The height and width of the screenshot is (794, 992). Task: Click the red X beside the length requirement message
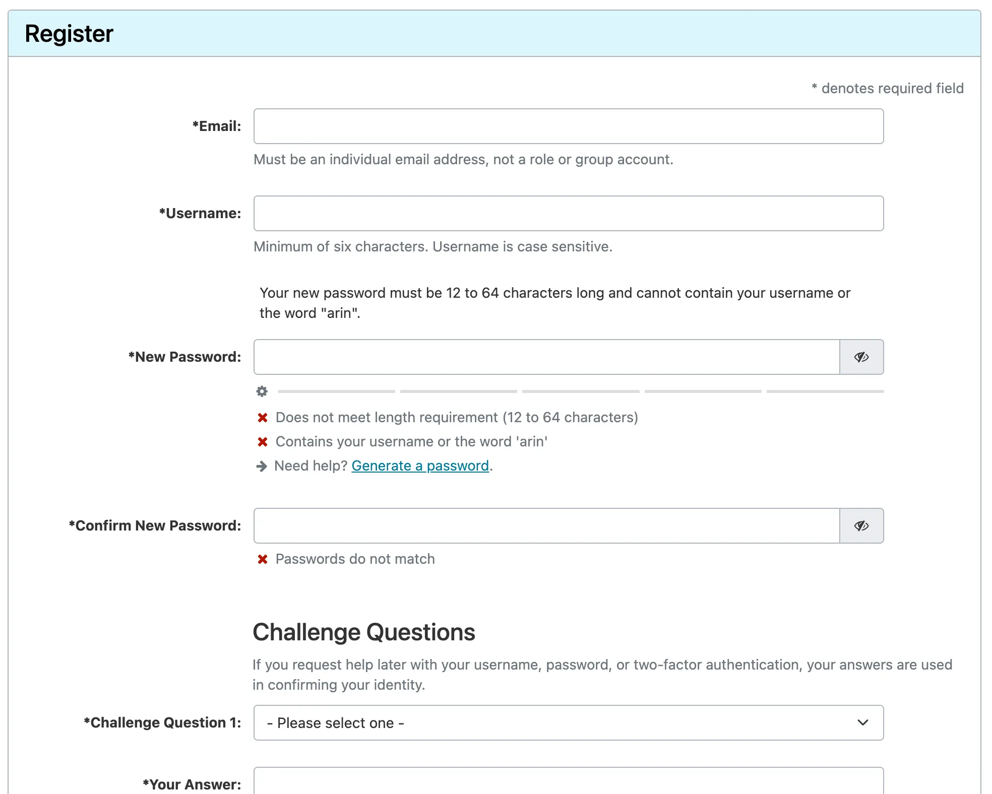click(x=263, y=417)
